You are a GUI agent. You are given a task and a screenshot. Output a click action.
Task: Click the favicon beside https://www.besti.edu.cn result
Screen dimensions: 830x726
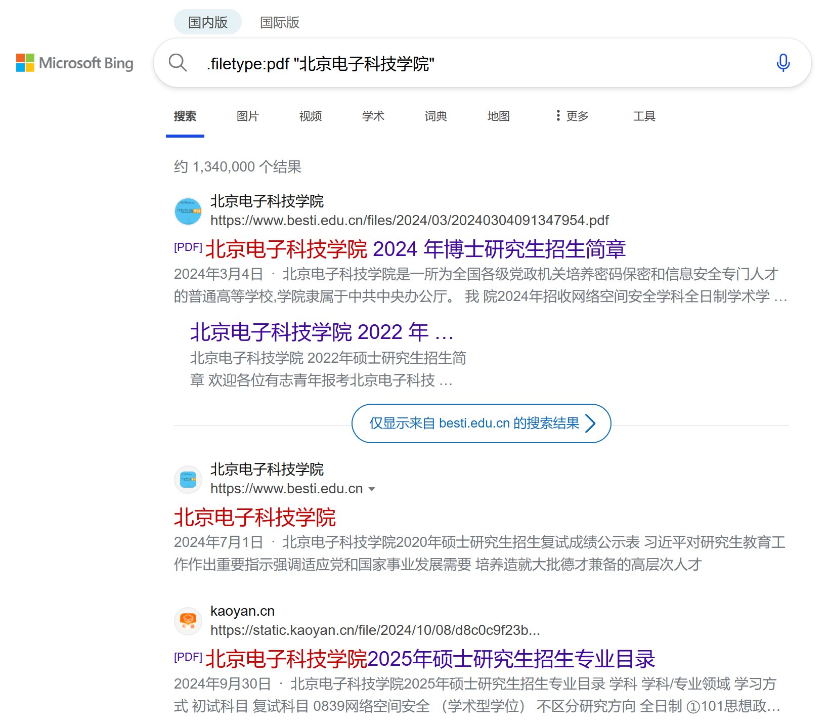coord(188,479)
